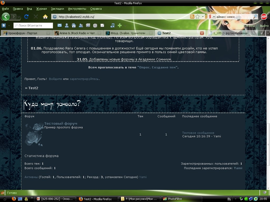Click the RL language indicator in the tray
Image resolution: width=270 pixels, height=202 pixels.
tap(229, 199)
